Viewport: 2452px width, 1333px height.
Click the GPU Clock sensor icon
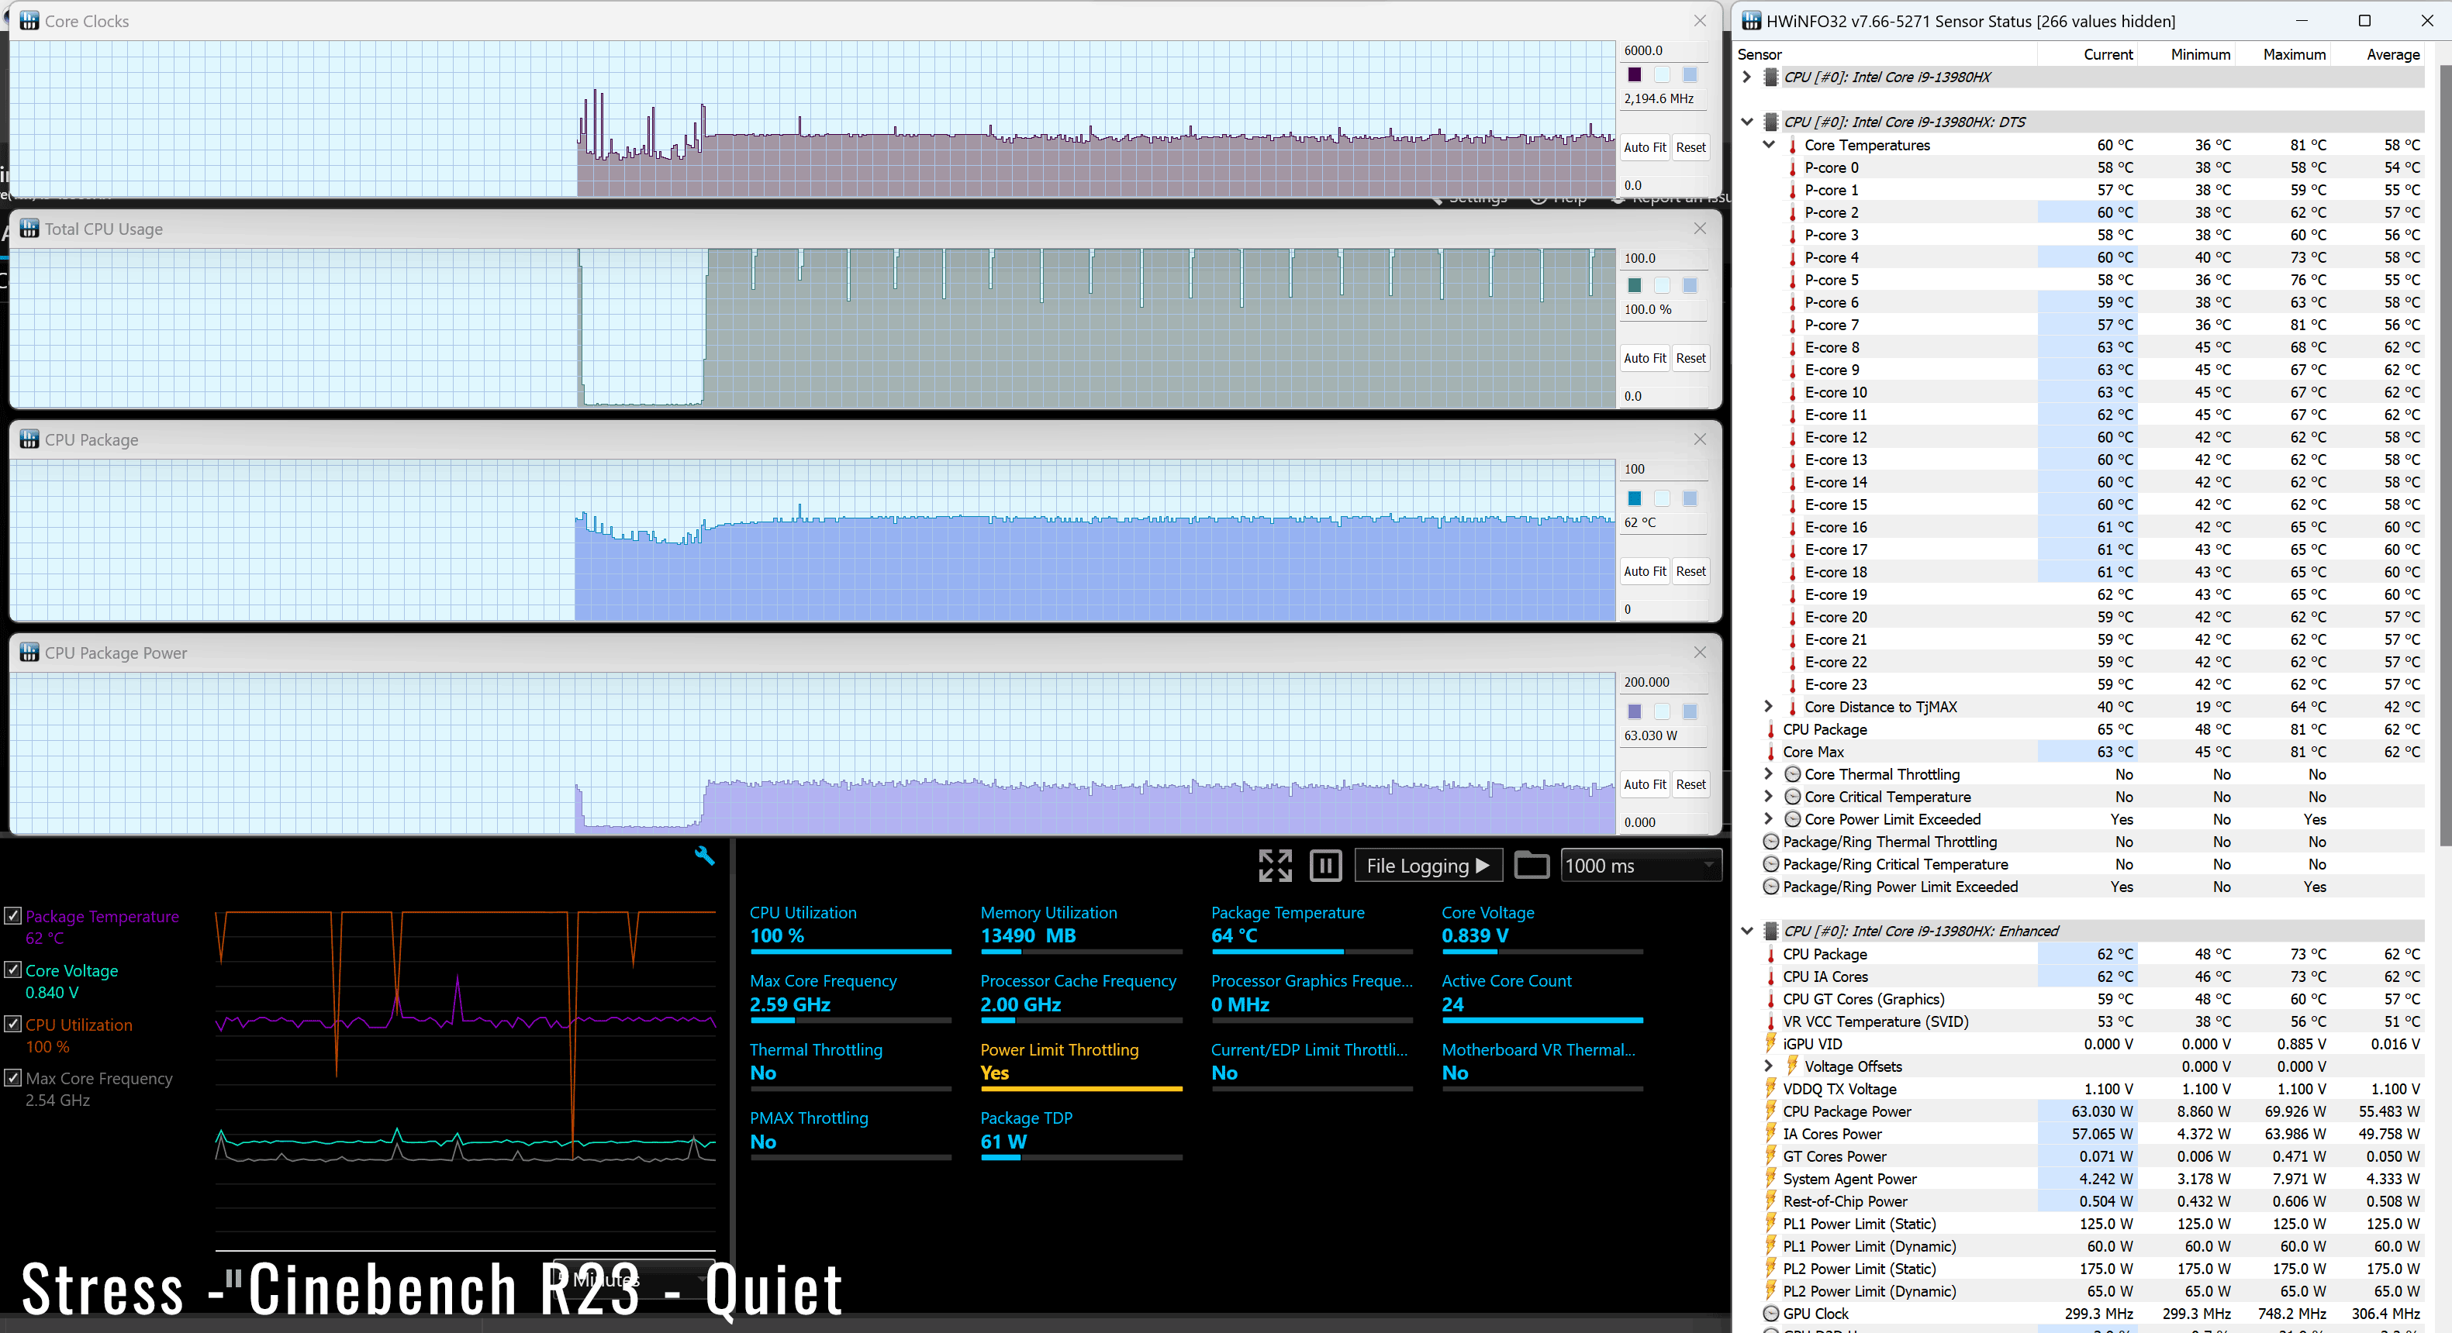[x=1770, y=1314]
